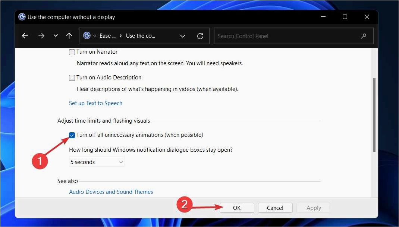399x227 pixels.
Task: Enable the Turn on Narrator checkbox
Action: click(72, 52)
